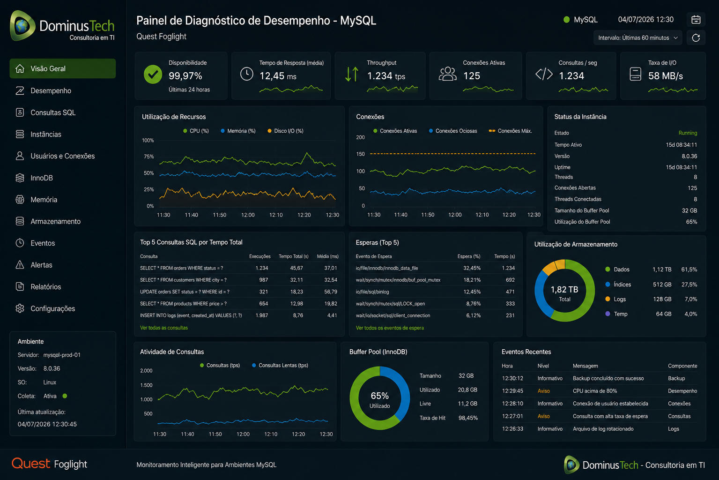
Task: Click Ver todas as consultas link
Action: (x=164, y=328)
